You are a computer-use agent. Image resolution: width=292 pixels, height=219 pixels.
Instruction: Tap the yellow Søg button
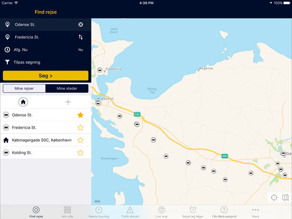45,76
